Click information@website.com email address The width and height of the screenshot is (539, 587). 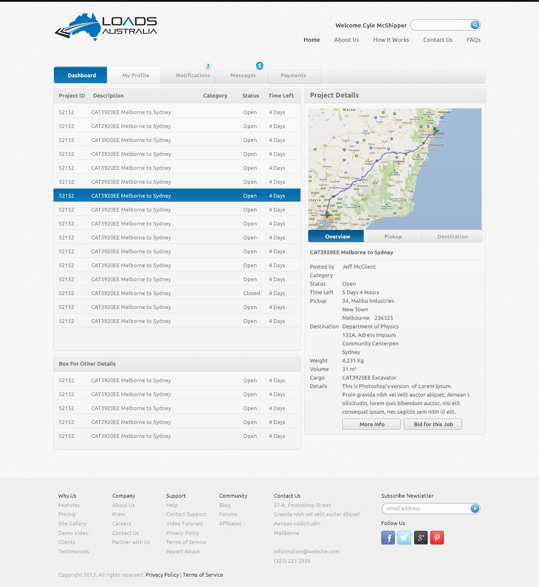click(x=306, y=551)
